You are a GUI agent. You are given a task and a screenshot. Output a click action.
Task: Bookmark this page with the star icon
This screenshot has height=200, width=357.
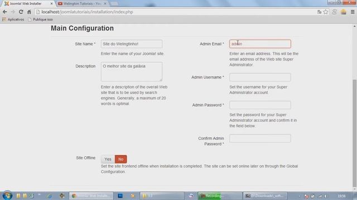tap(326, 12)
